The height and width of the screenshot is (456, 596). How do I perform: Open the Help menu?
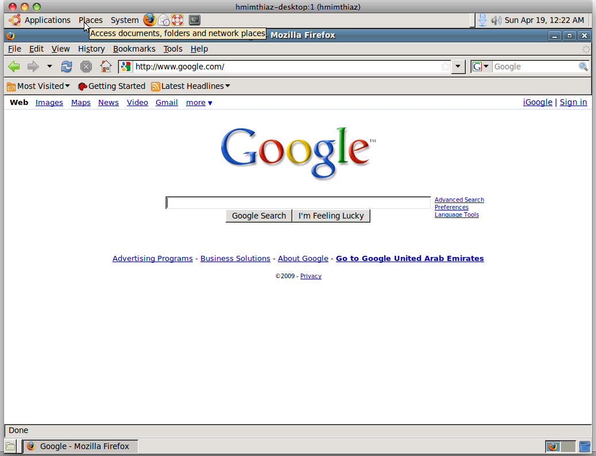(x=199, y=49)
